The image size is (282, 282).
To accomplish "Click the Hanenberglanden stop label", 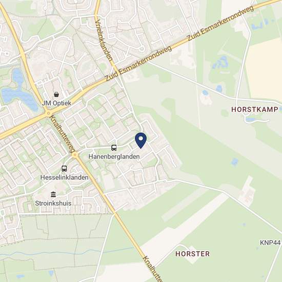I will point(114,157).
